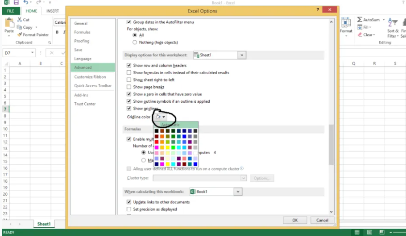The height and width of the screenshot is (236, 406).
Task: Select Nothing (hide objects) radio button
Action: [135, 43]
